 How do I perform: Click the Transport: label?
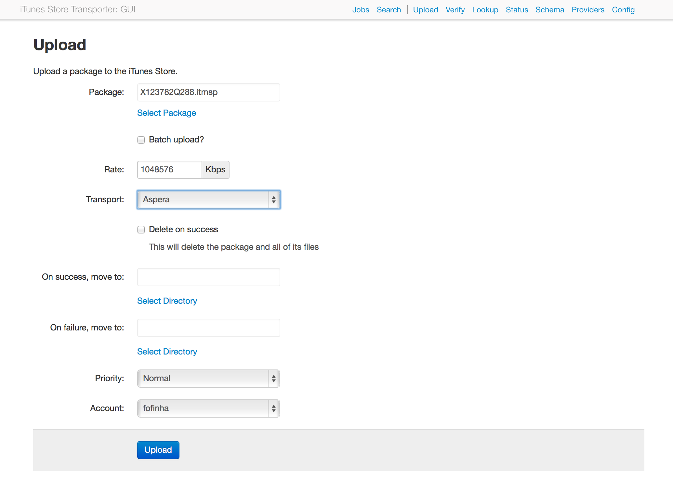coord(105,200)
